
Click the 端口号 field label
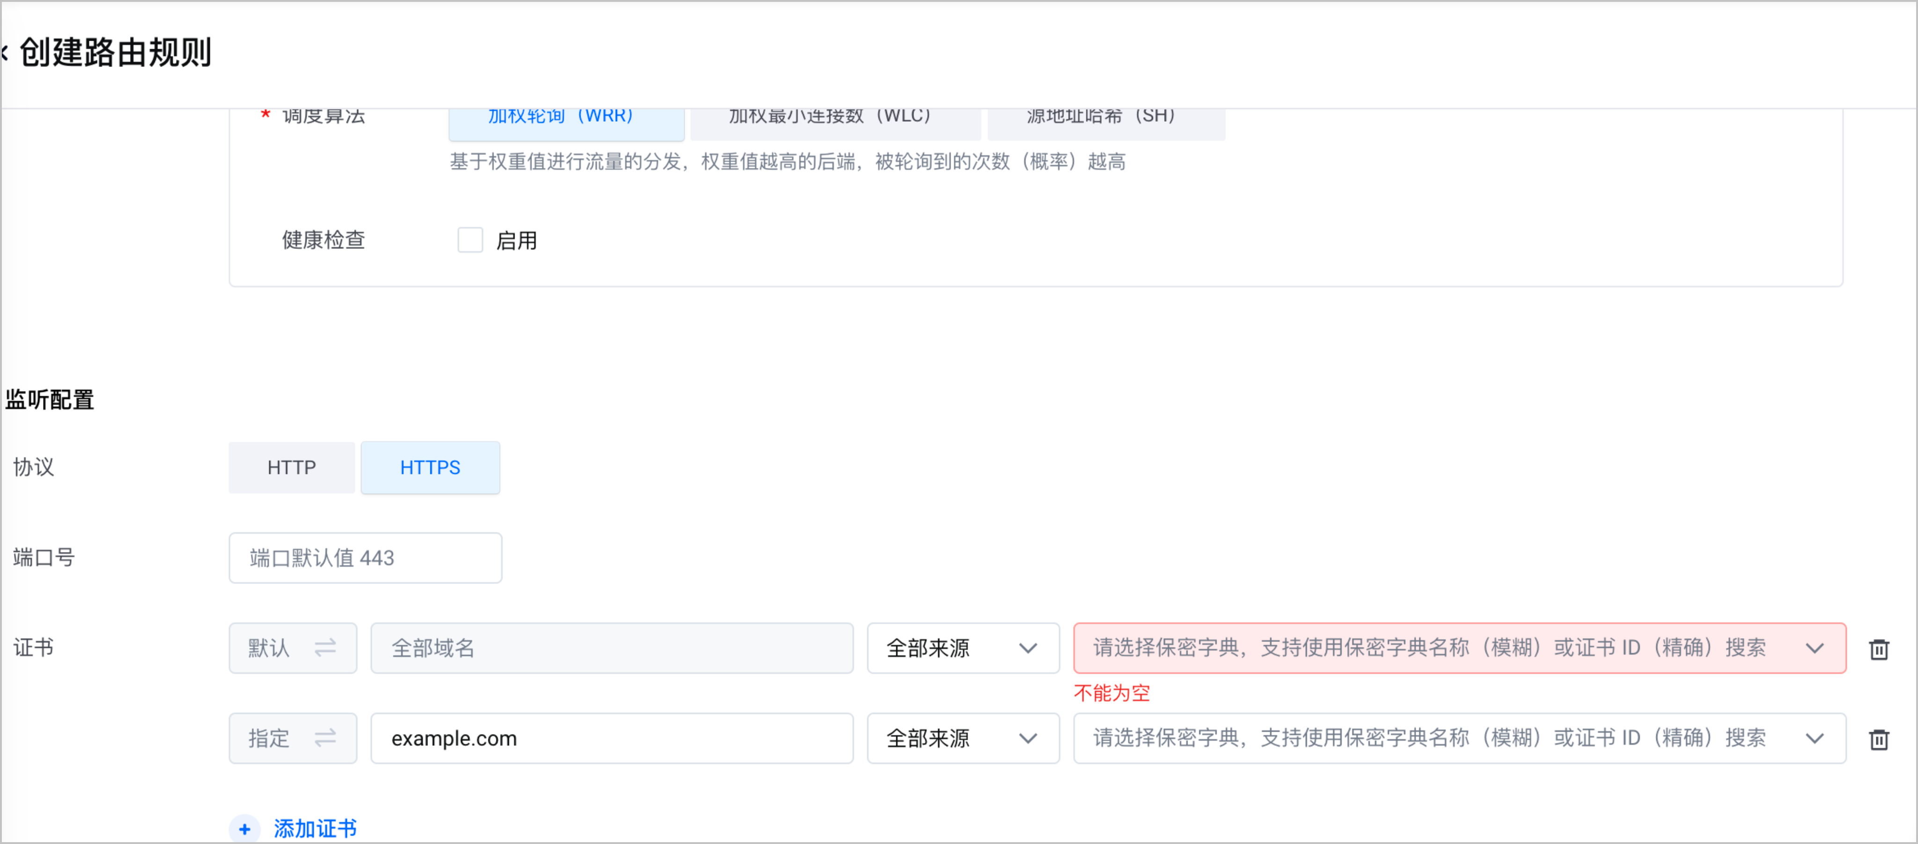tap(44, 557)
